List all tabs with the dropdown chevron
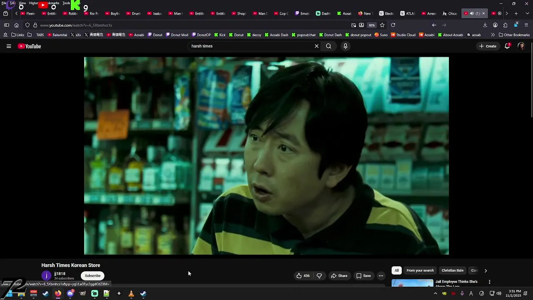Image resolution: width=533 pixels, height=300 pixels. [x=526, y=13]
